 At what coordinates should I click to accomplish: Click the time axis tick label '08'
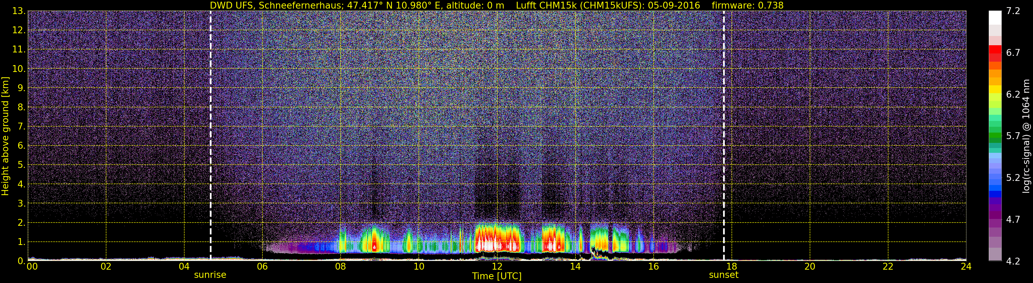[x=340, y=267]
